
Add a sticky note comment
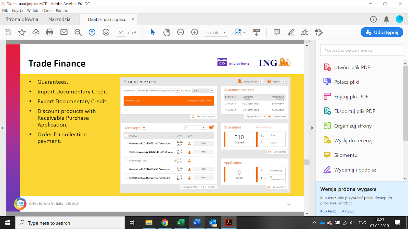[x=277, y=32]
